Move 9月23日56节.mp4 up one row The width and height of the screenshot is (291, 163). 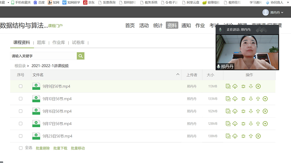(251, 136)
